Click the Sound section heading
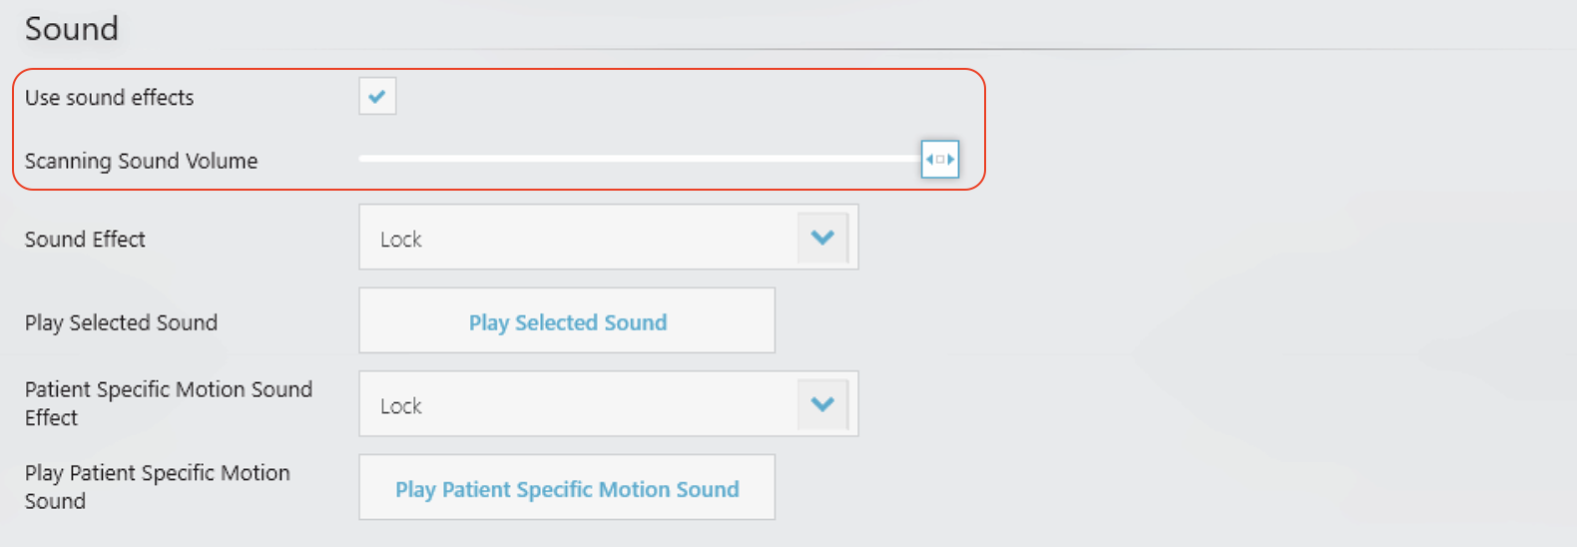The width and height of the screenshot is (1577, 547). pos(71,29)
